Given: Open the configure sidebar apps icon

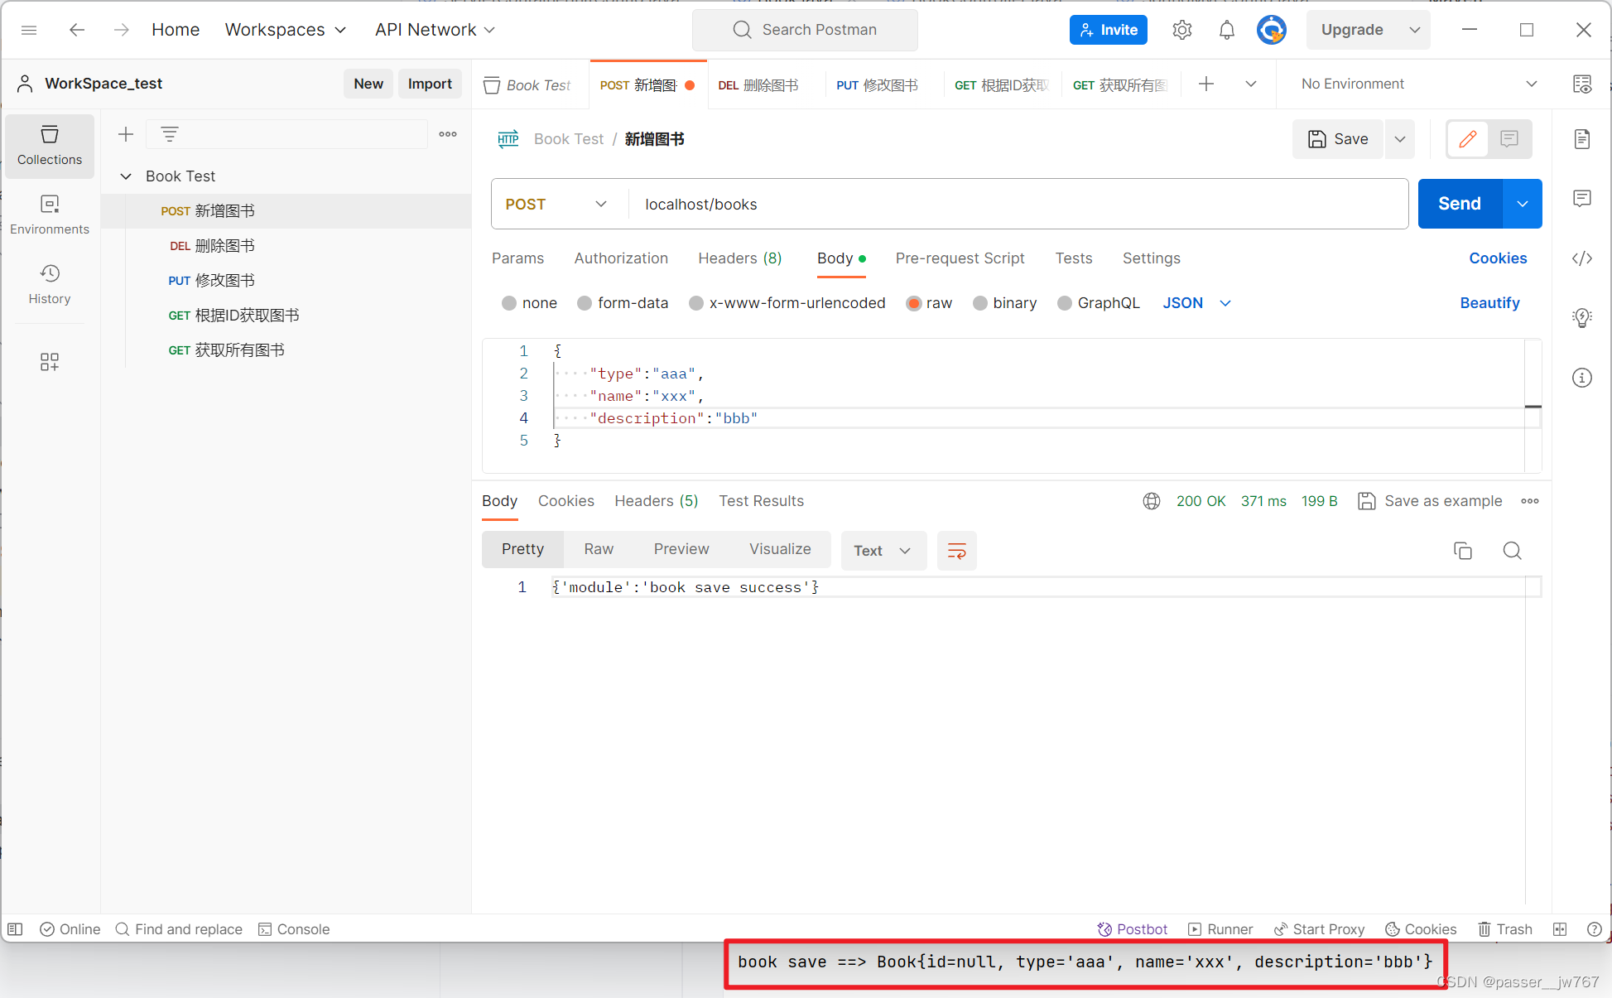Looking at the screenshot, I should pos(50,362).
